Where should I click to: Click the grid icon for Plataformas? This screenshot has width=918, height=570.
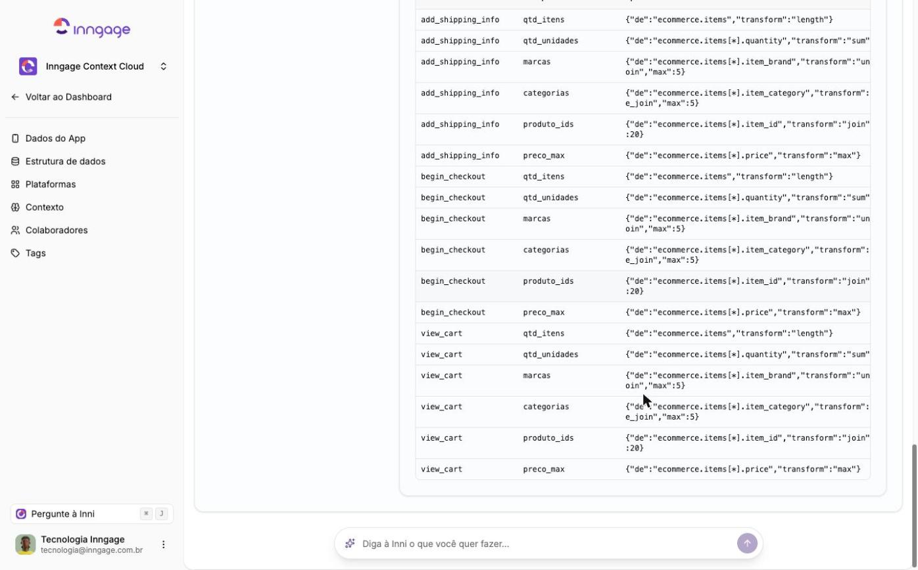[15, 185]
